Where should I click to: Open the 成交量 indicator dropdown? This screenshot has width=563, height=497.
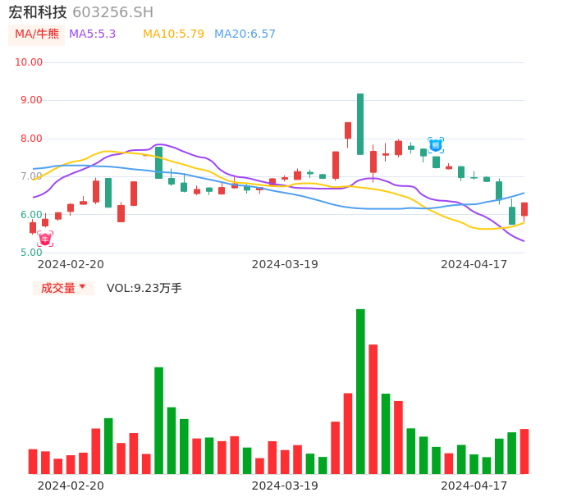click(x=63, y=288)
